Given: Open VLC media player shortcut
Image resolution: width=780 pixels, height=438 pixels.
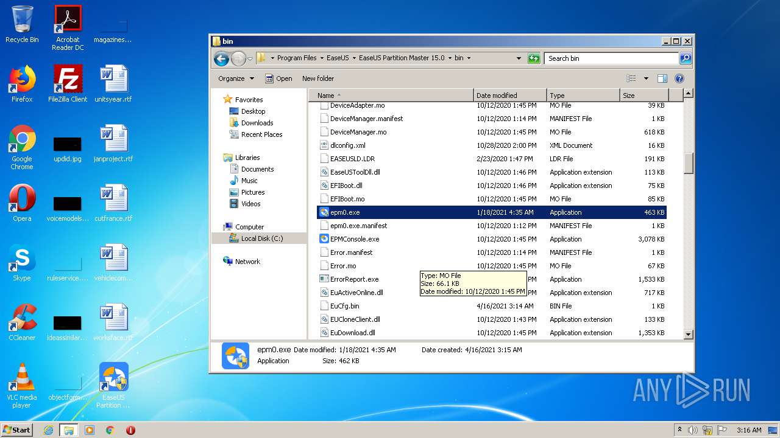Looking at the screenshot, I should (x=22, y=386).
